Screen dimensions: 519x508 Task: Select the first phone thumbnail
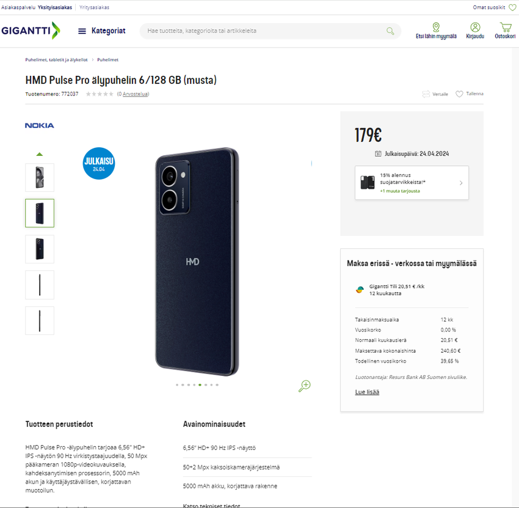tap(40, 177)
